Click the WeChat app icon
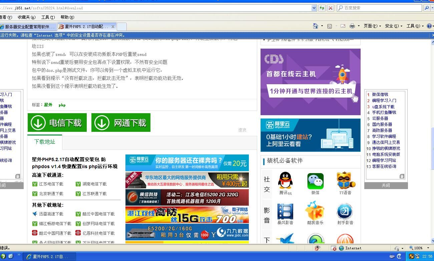 click(315, 181)
